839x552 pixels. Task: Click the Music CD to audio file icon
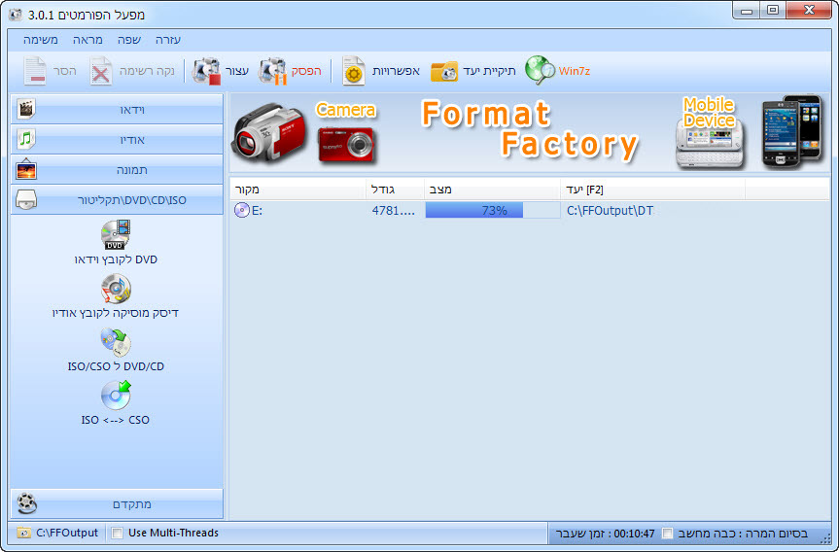pyautogui.click(x=116, y=289)
